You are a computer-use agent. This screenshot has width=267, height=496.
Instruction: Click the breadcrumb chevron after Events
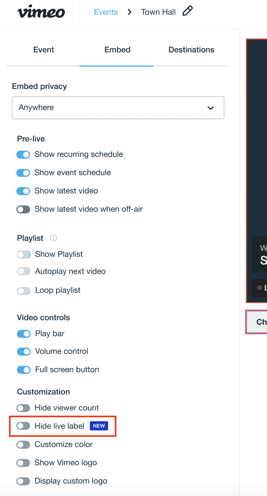[x=129, y=12]
